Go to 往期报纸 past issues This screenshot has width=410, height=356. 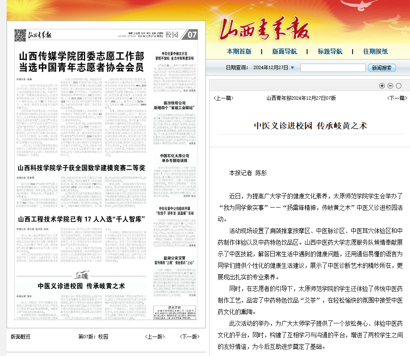coord(375,52)
